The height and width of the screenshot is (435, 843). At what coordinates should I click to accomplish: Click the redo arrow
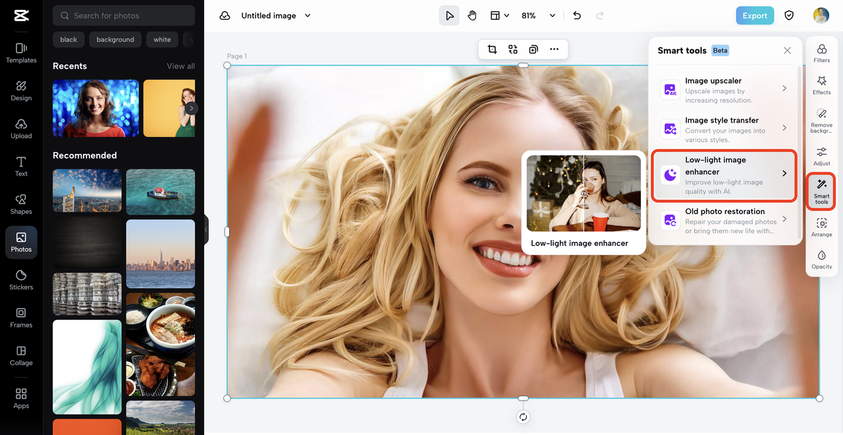(599, 16)
